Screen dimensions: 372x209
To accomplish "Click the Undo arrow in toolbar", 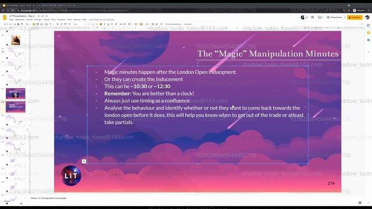I will pos(10,24).
